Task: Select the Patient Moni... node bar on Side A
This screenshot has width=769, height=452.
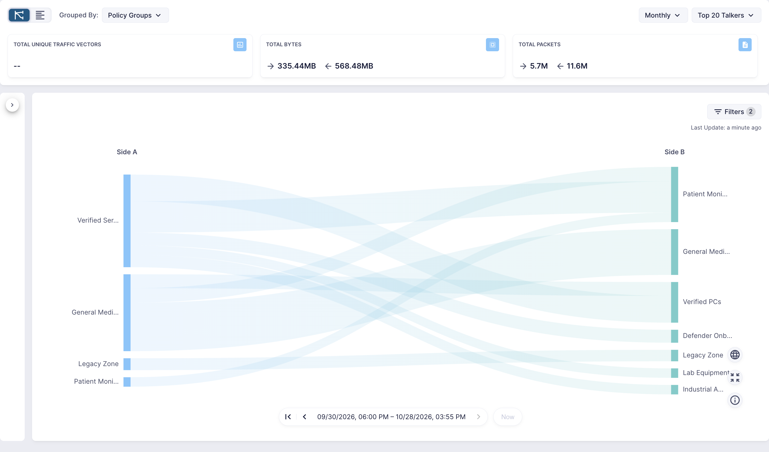Action: tap(127, 382)
